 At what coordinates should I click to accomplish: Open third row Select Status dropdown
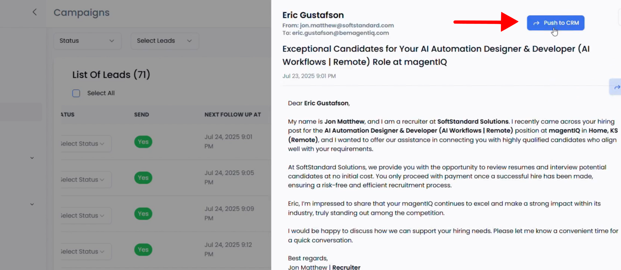pyautogui.click(x=84, y=216)
